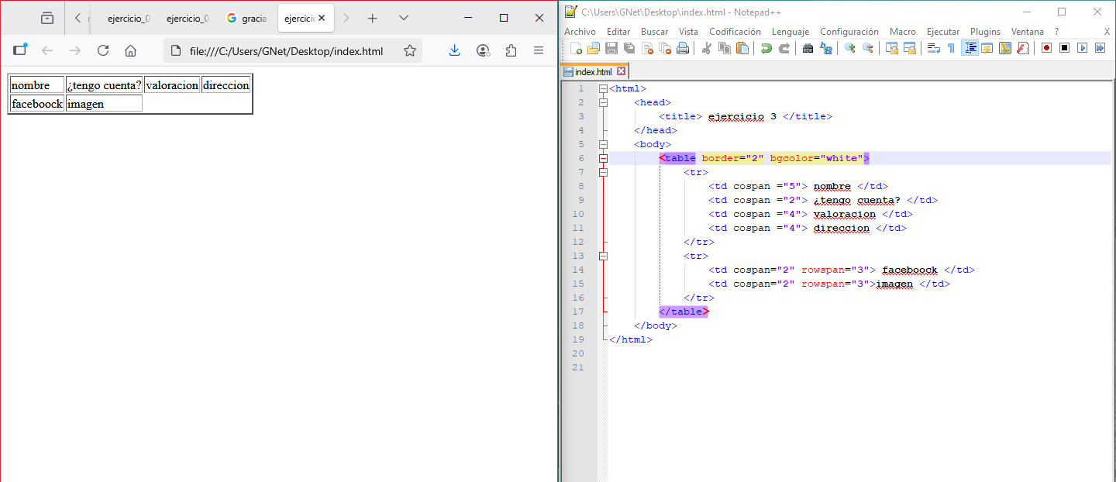Click the Undo green arrow icon
Screen dimensions: 1116x482
[x=766, y=48]
